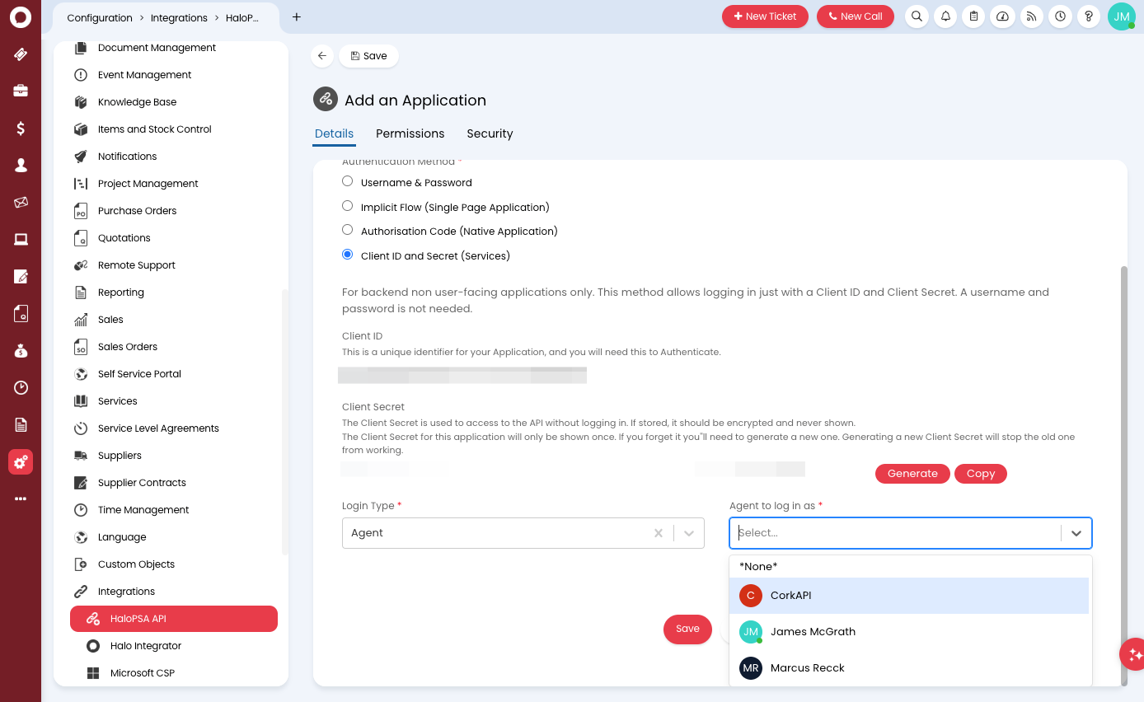
Task: Collapse the Agent to log in as dropdown arrow
Action: (x=1076, y=533)
